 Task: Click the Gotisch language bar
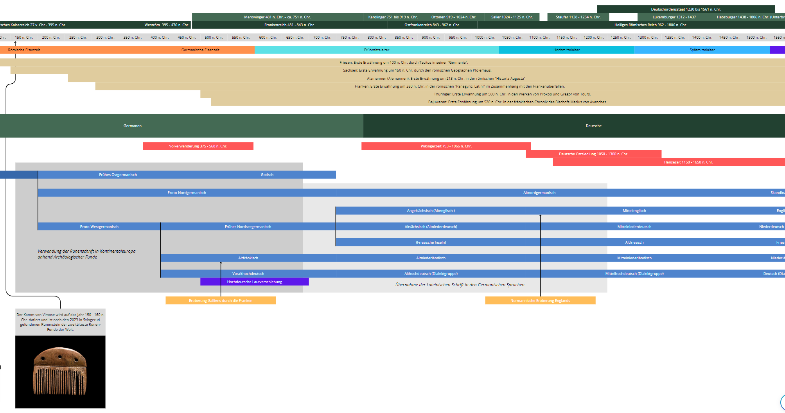click(x=267, y=175)
